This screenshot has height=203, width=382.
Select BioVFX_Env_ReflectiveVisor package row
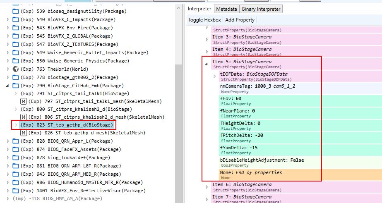click(x=83, y=191)
